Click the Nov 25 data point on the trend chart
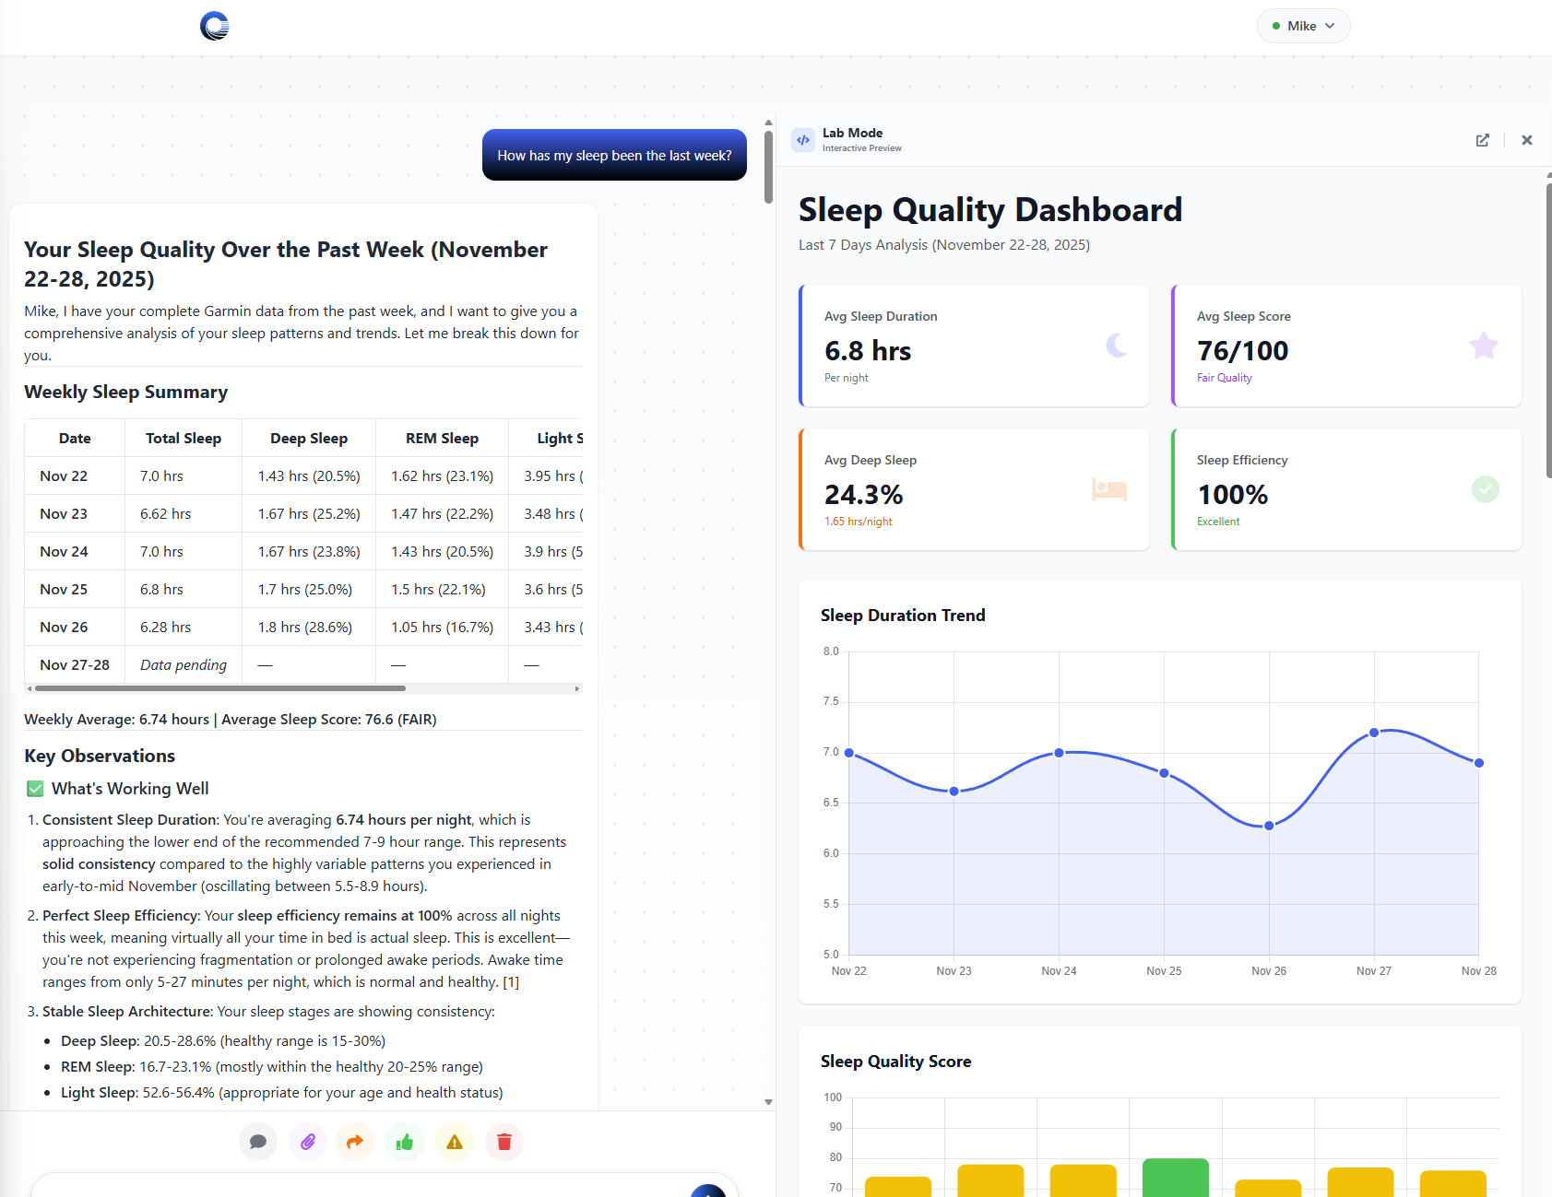 pos(1164,773)
